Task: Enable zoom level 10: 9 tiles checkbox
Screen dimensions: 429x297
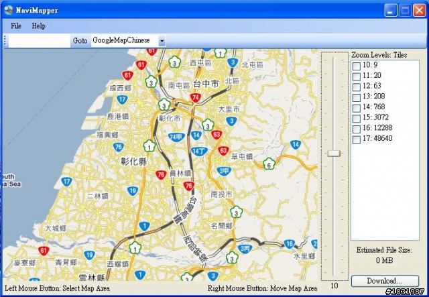Action: (356, 66)
